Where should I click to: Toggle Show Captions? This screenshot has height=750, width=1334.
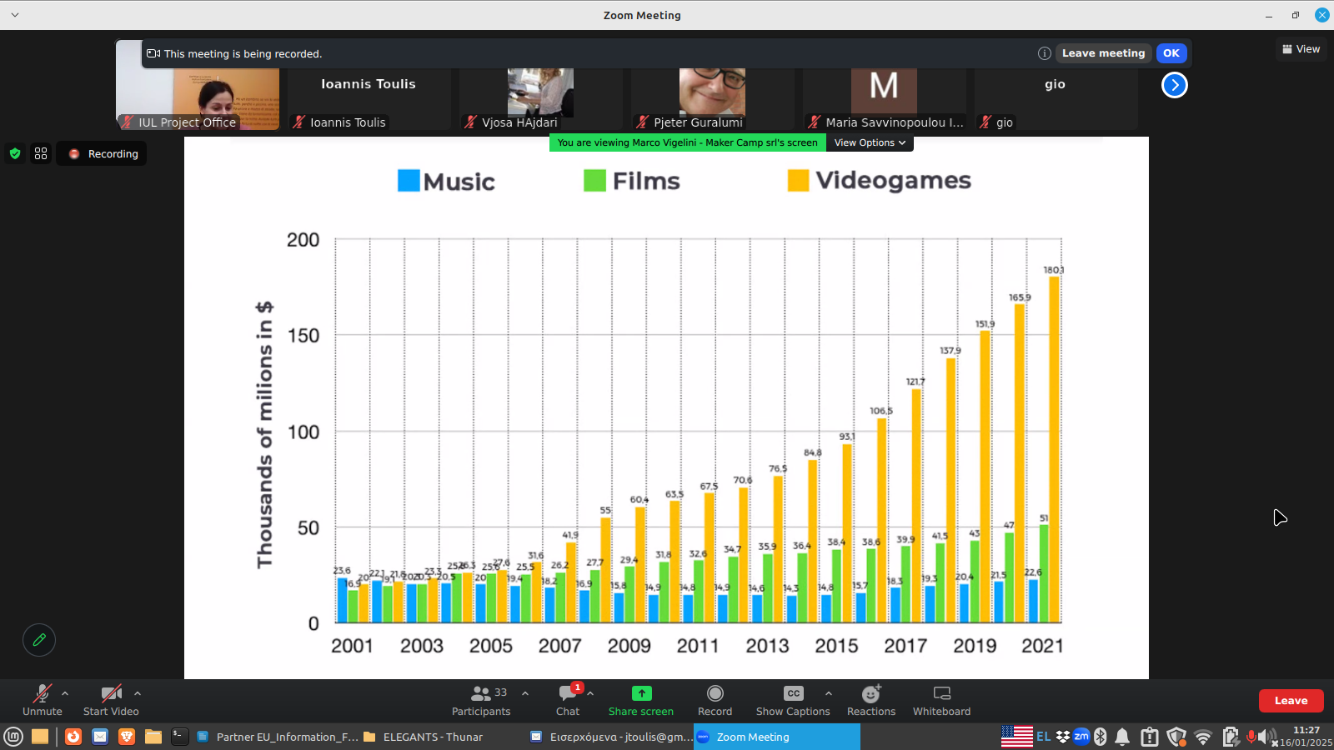pos(793,700)
